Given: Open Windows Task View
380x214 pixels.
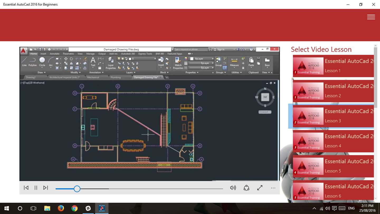Looking at the screenshot, I should click(x=33, y=208).
